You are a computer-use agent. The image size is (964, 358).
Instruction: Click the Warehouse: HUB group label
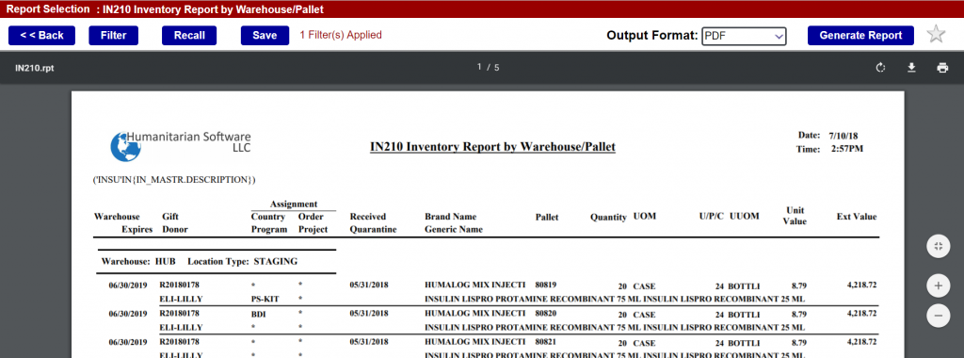point(139,261)
